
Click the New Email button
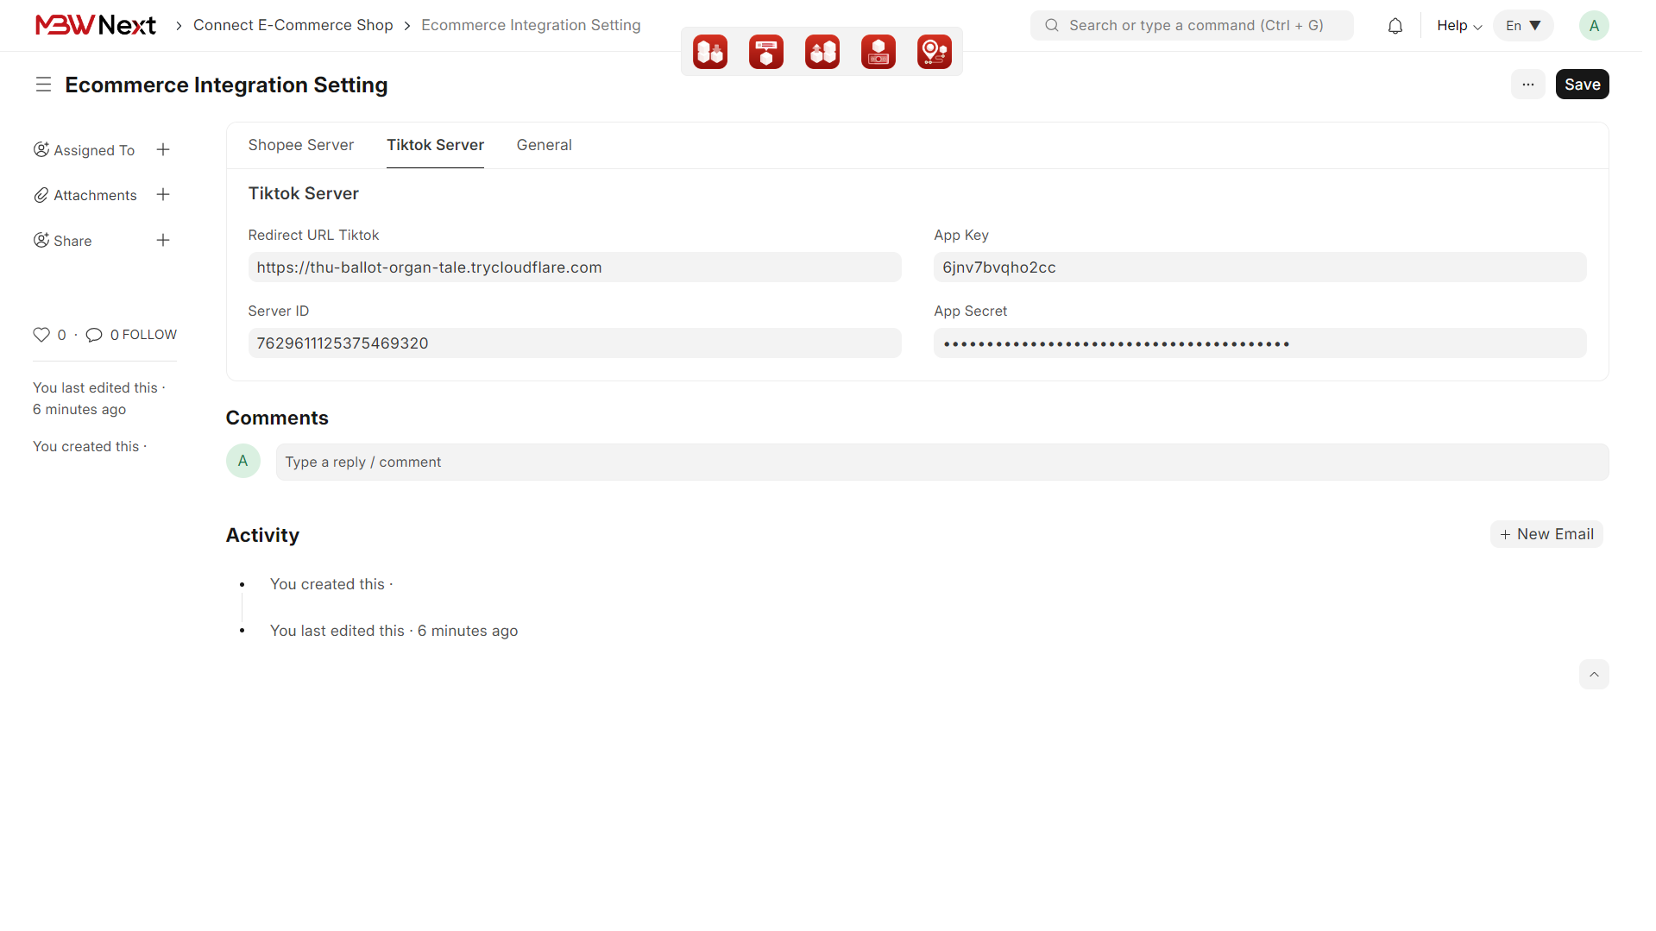coord(1546,534)
